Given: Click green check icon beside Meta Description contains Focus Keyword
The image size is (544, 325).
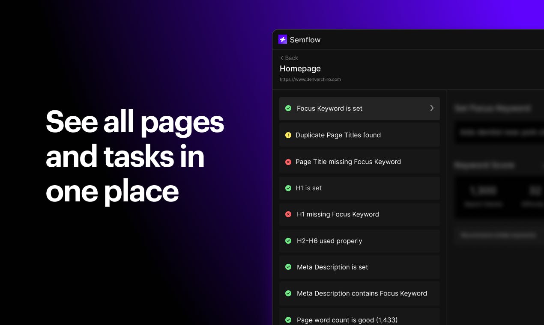Looking at the screenshot, I should [288, 293].
